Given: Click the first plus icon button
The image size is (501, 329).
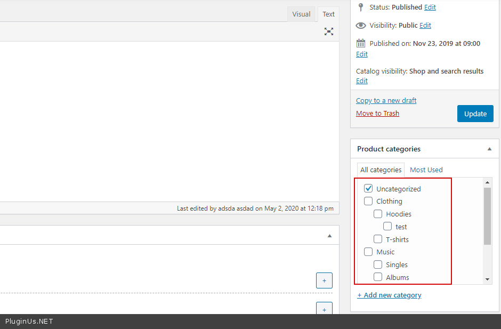Looking at the screenshot, I should click(324, 280).
